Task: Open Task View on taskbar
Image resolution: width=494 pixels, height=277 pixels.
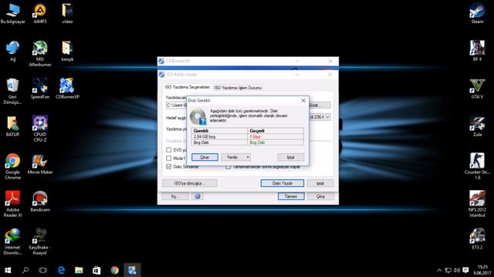Action: tap(43, 270)
